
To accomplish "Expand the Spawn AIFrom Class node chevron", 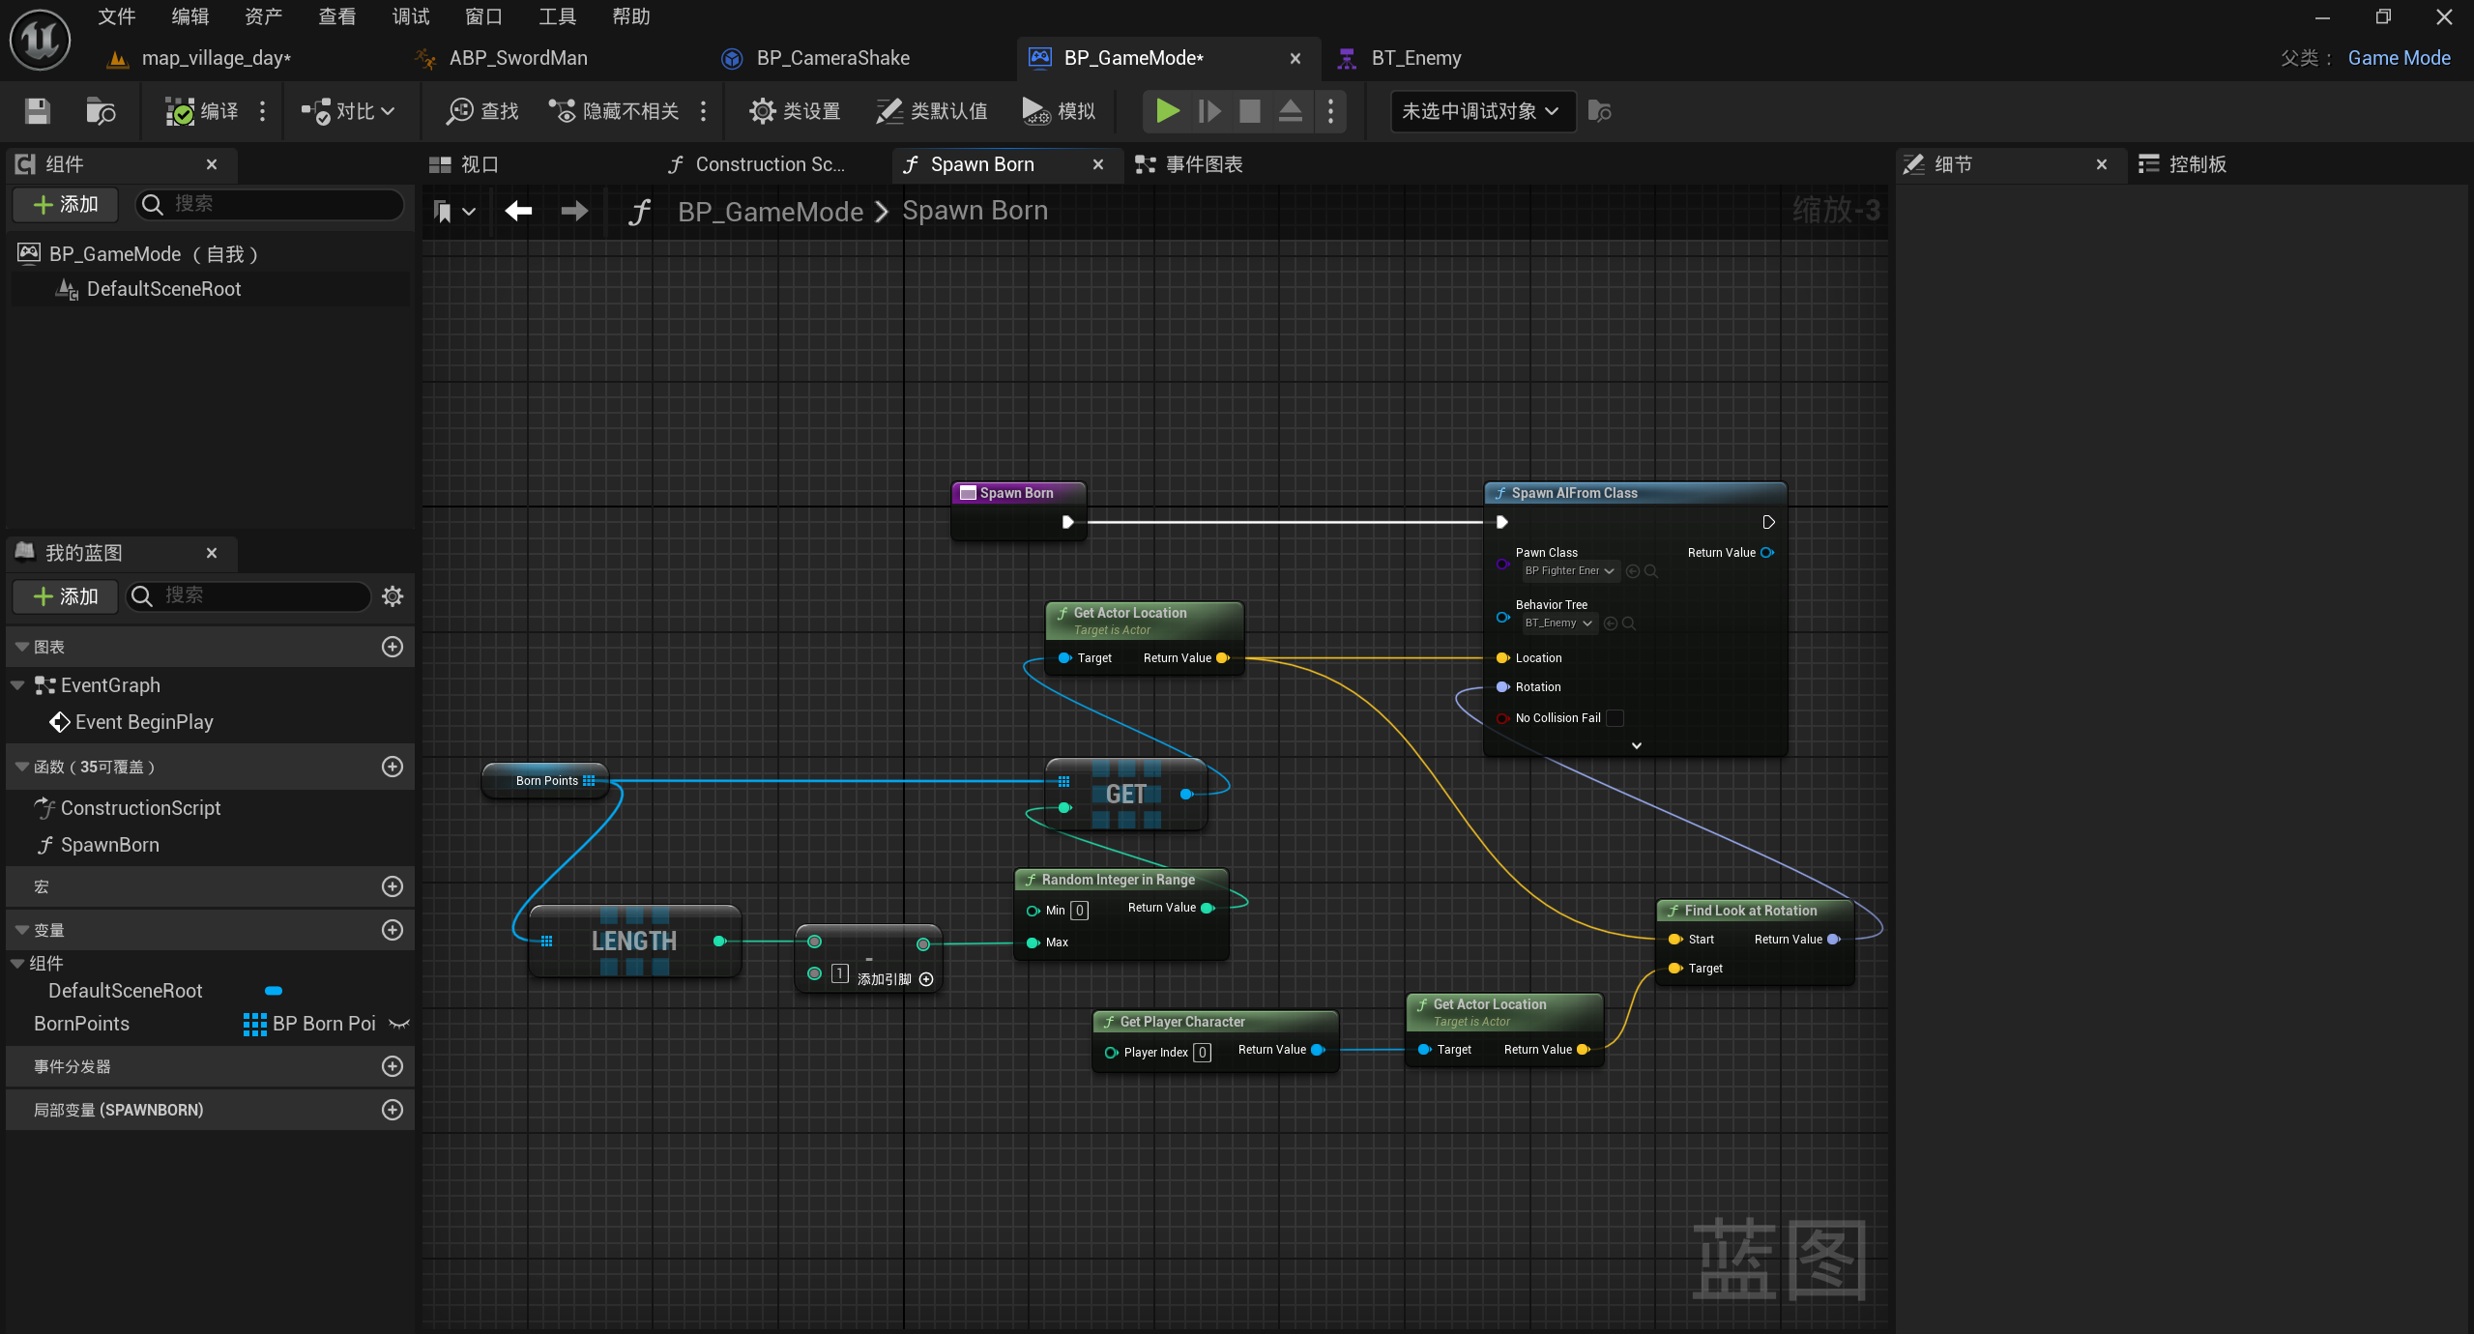I will [1636, 745].
